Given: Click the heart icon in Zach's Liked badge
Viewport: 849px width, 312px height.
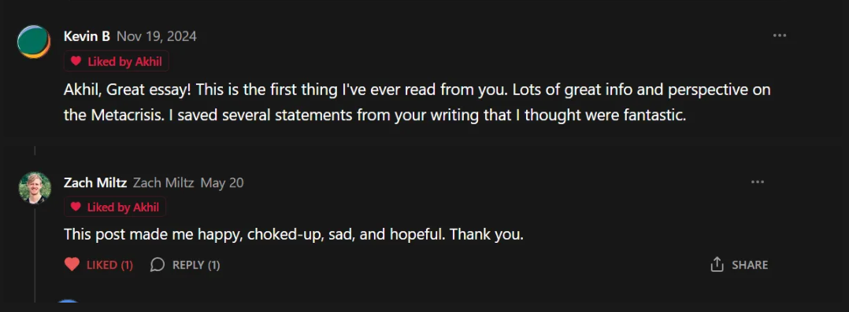Looking at the screenshot, I should point(76,207).
